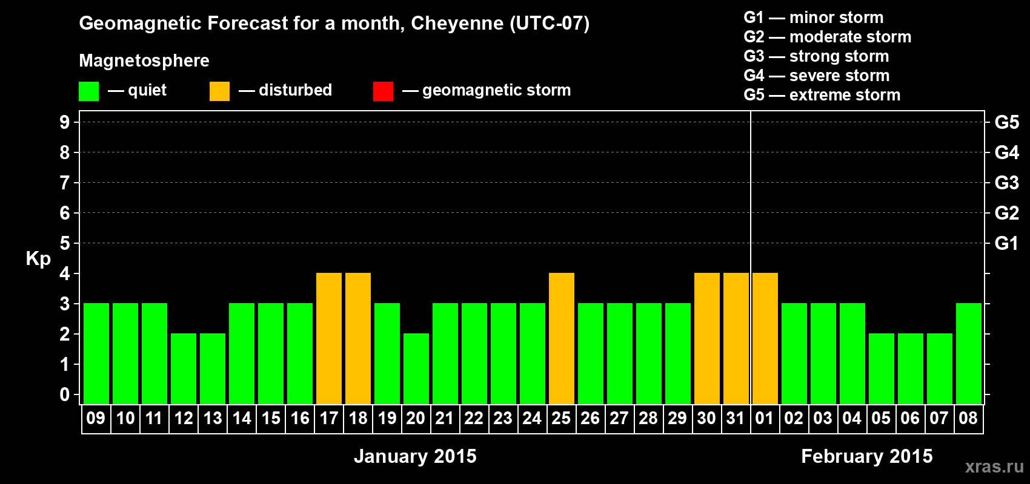The image size is (1030, 484).
Task: Click the 'January 2015' month label
Action: coord(415,456)
